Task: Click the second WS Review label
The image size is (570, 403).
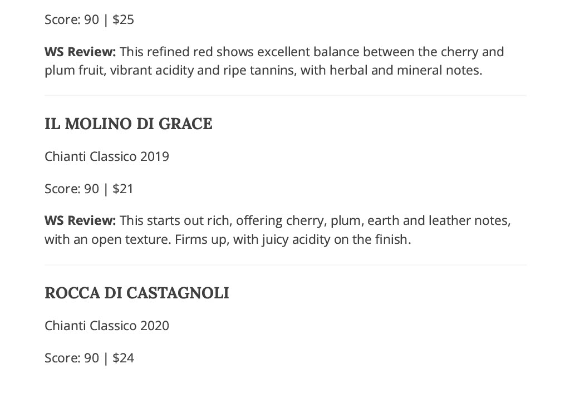Action: tap(80, 220)
